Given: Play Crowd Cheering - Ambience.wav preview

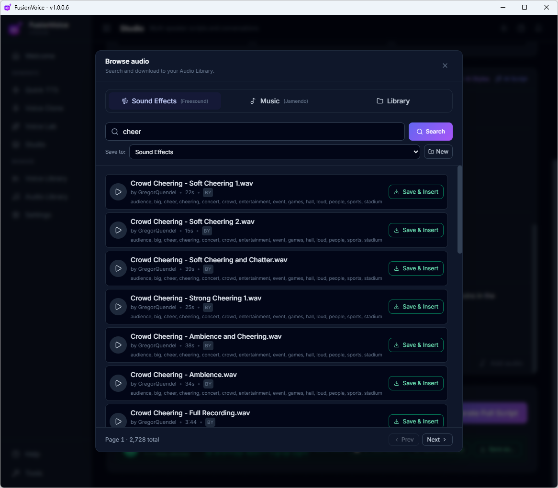Looking at the screenshot, I should click(118, 383).
